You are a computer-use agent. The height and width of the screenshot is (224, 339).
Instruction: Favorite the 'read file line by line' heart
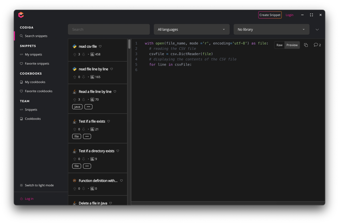pos(112,69)
